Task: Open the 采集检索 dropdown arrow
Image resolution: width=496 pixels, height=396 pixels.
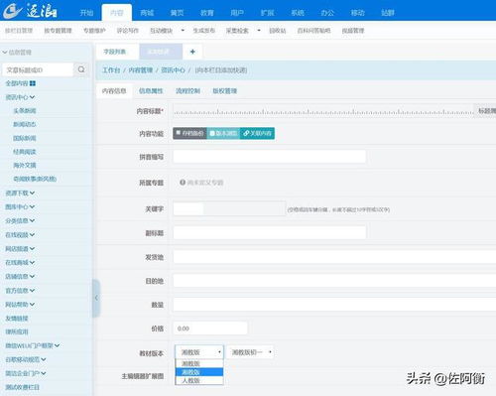Action: click(259, 31)
